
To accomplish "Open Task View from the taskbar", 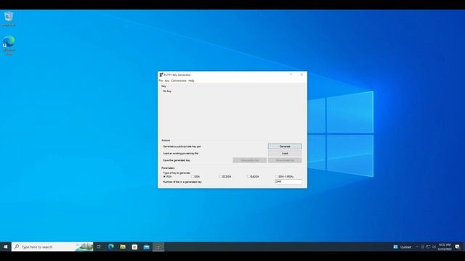I will [x=99, y=246].
